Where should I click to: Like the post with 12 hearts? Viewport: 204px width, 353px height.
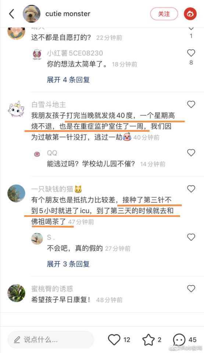pyautogui.click(x=114, y=339)
